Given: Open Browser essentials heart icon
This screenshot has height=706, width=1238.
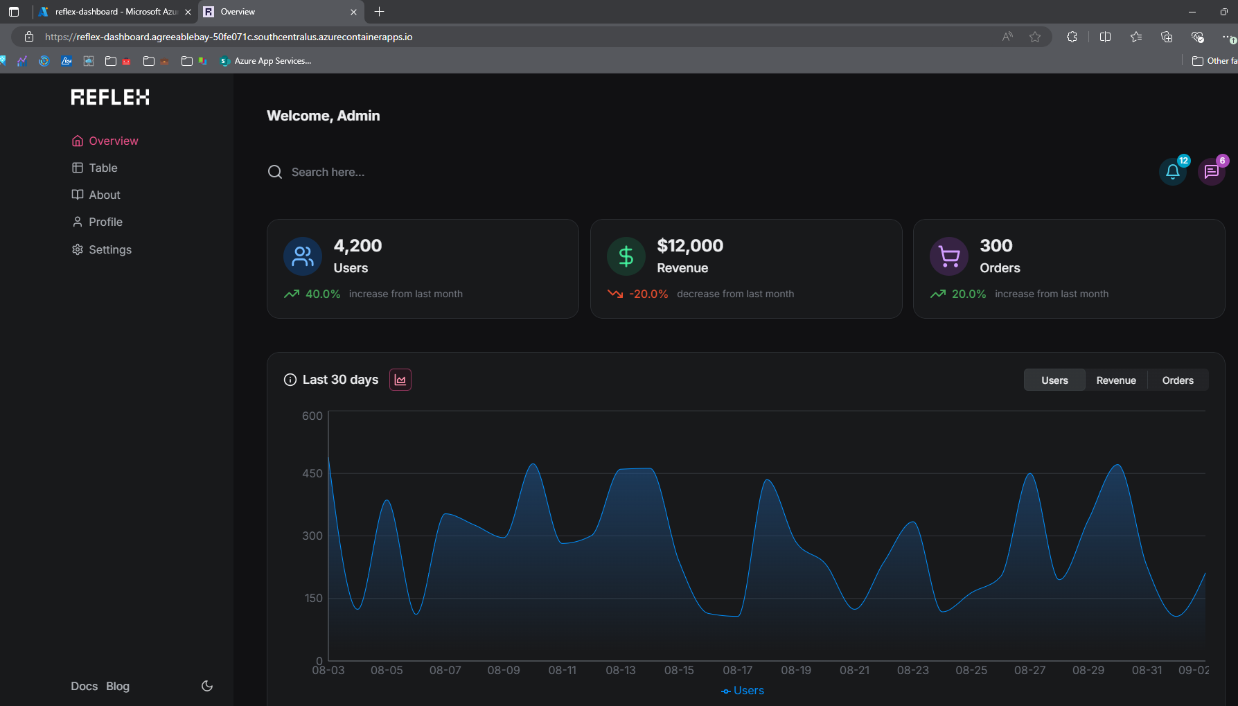Looking at the screenshot, I should [x=1197, y=37].
